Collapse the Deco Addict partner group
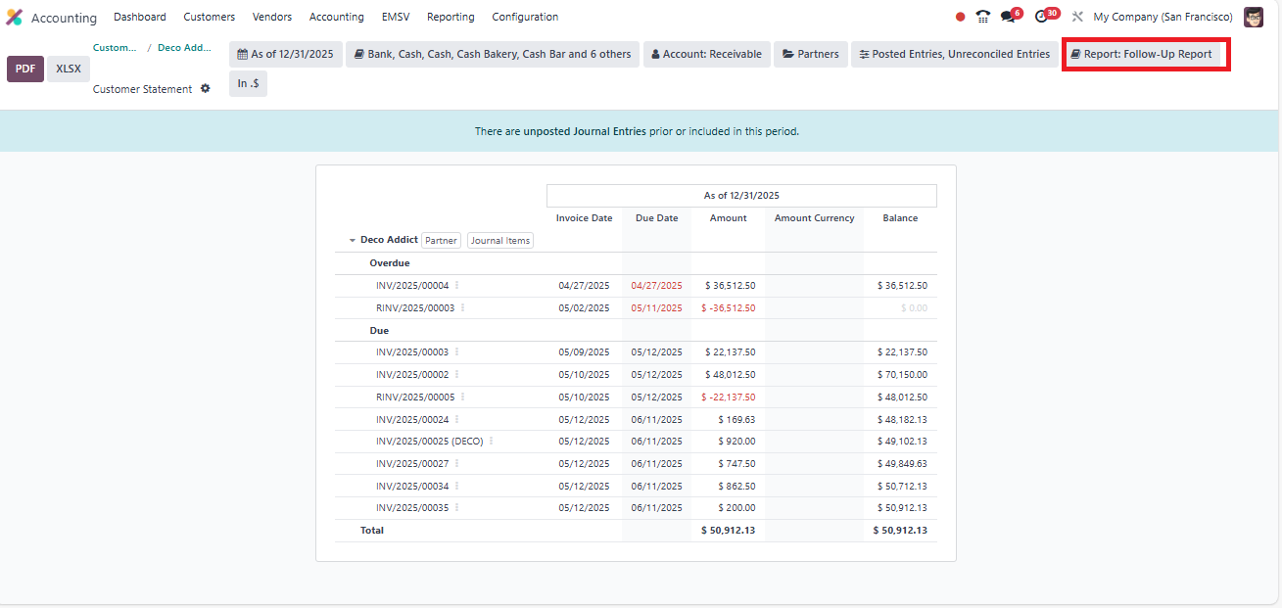This screenshot has height=608, width=1282. 353,240
